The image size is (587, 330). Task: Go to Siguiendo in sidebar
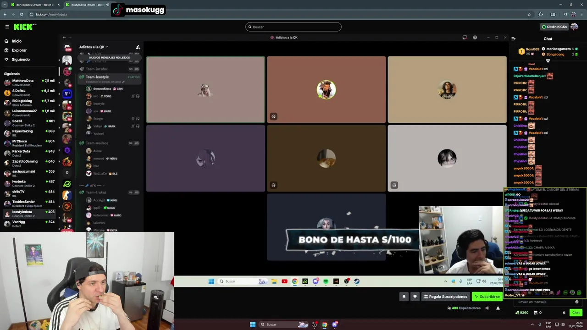[21, 60]
